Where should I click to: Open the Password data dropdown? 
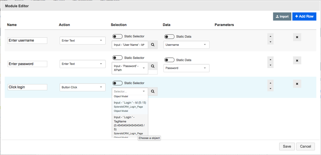186,68
